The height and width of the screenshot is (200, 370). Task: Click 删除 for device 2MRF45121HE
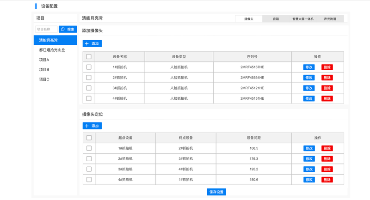tap(327, 88)
